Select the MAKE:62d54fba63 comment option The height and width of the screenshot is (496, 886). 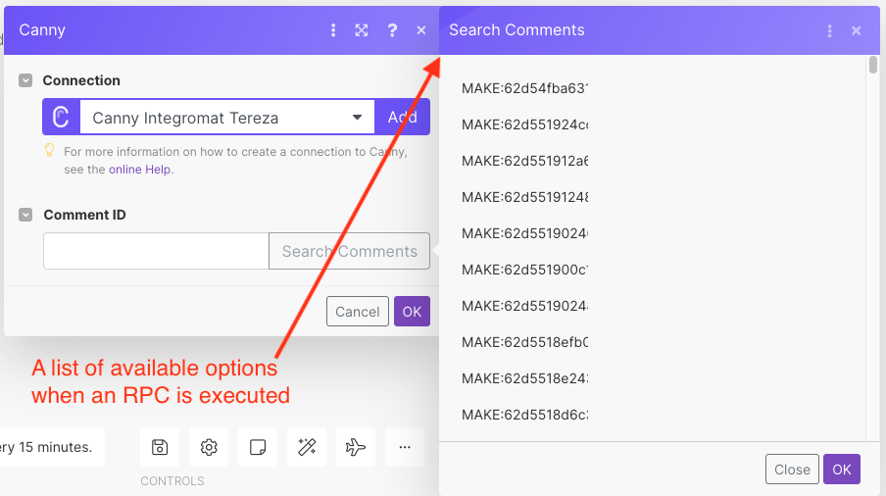point(524,89)
